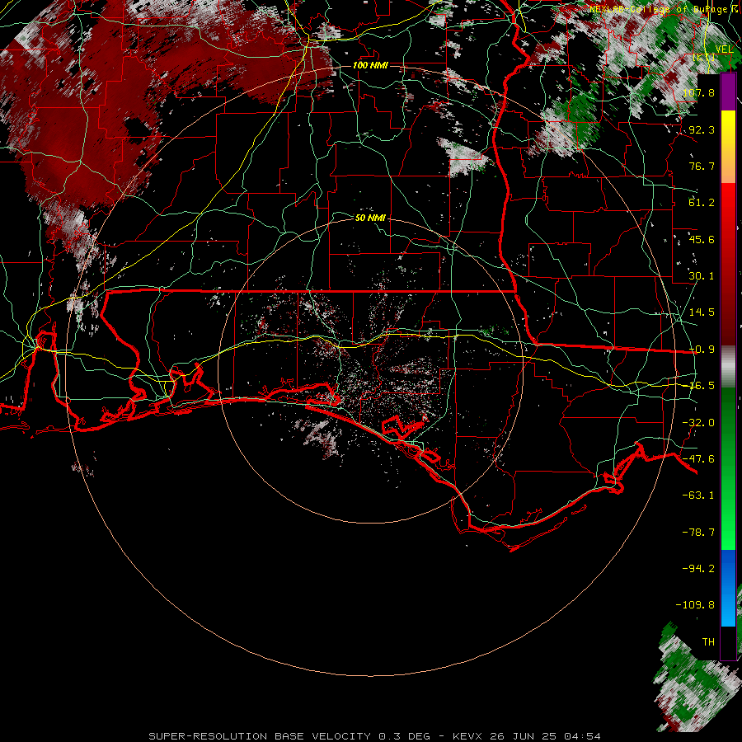The width and height of the screenshot is (742, 742).
Task: Click the -32.0 legend value
Action: point(698,423)
